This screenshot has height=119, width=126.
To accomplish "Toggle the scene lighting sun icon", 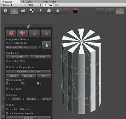I will coord(46,5).
